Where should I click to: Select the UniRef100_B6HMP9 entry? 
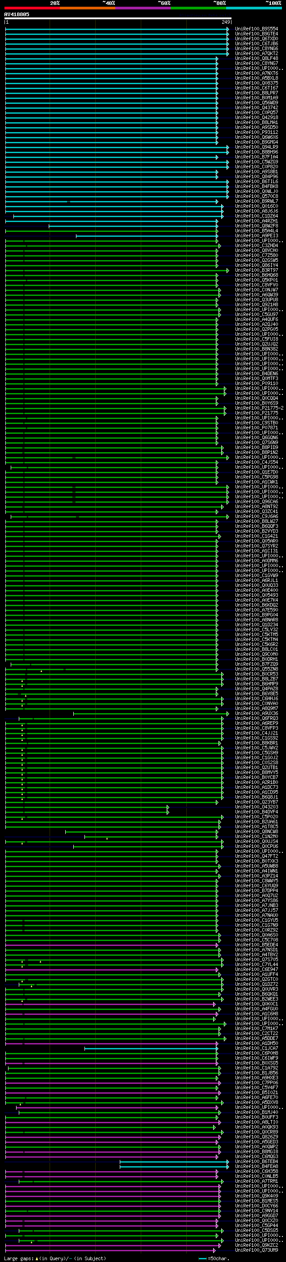point(257,684)
